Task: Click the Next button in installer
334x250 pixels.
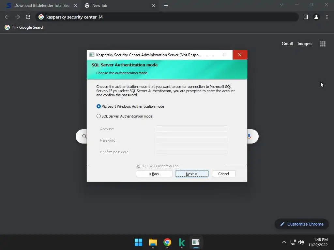Action: (192, 174)
